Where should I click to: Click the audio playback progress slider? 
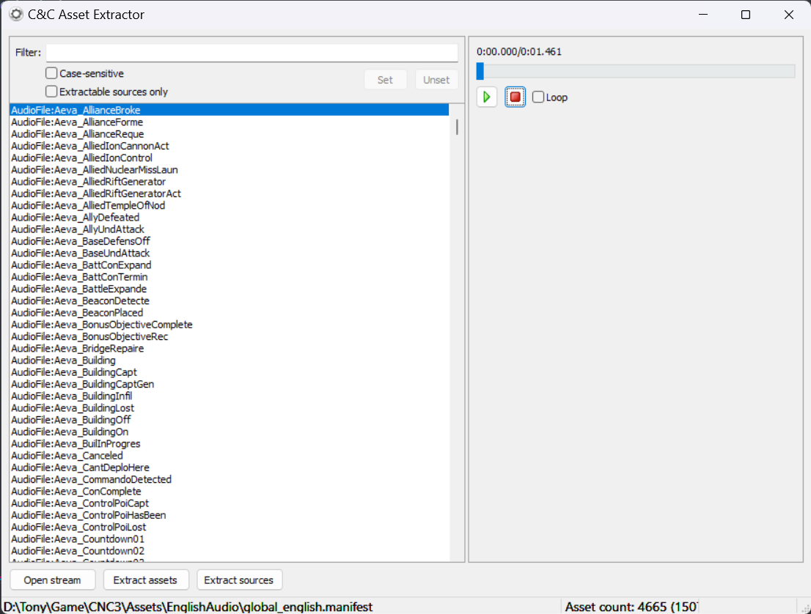pyautogui.click(x=635, y=71)
